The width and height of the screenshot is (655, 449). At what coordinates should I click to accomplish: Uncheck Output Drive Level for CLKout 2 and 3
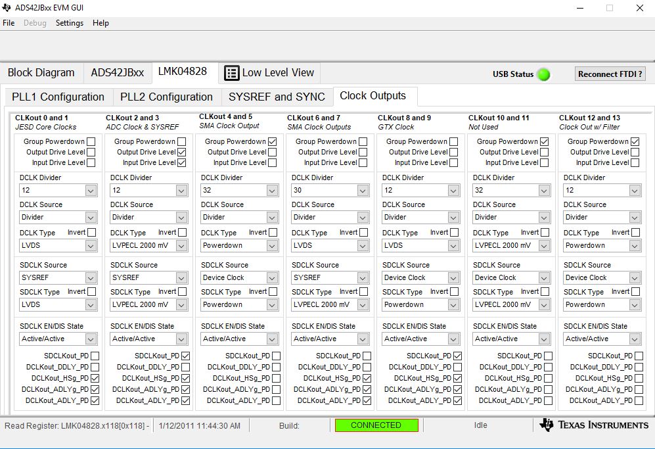coord(182,152)
